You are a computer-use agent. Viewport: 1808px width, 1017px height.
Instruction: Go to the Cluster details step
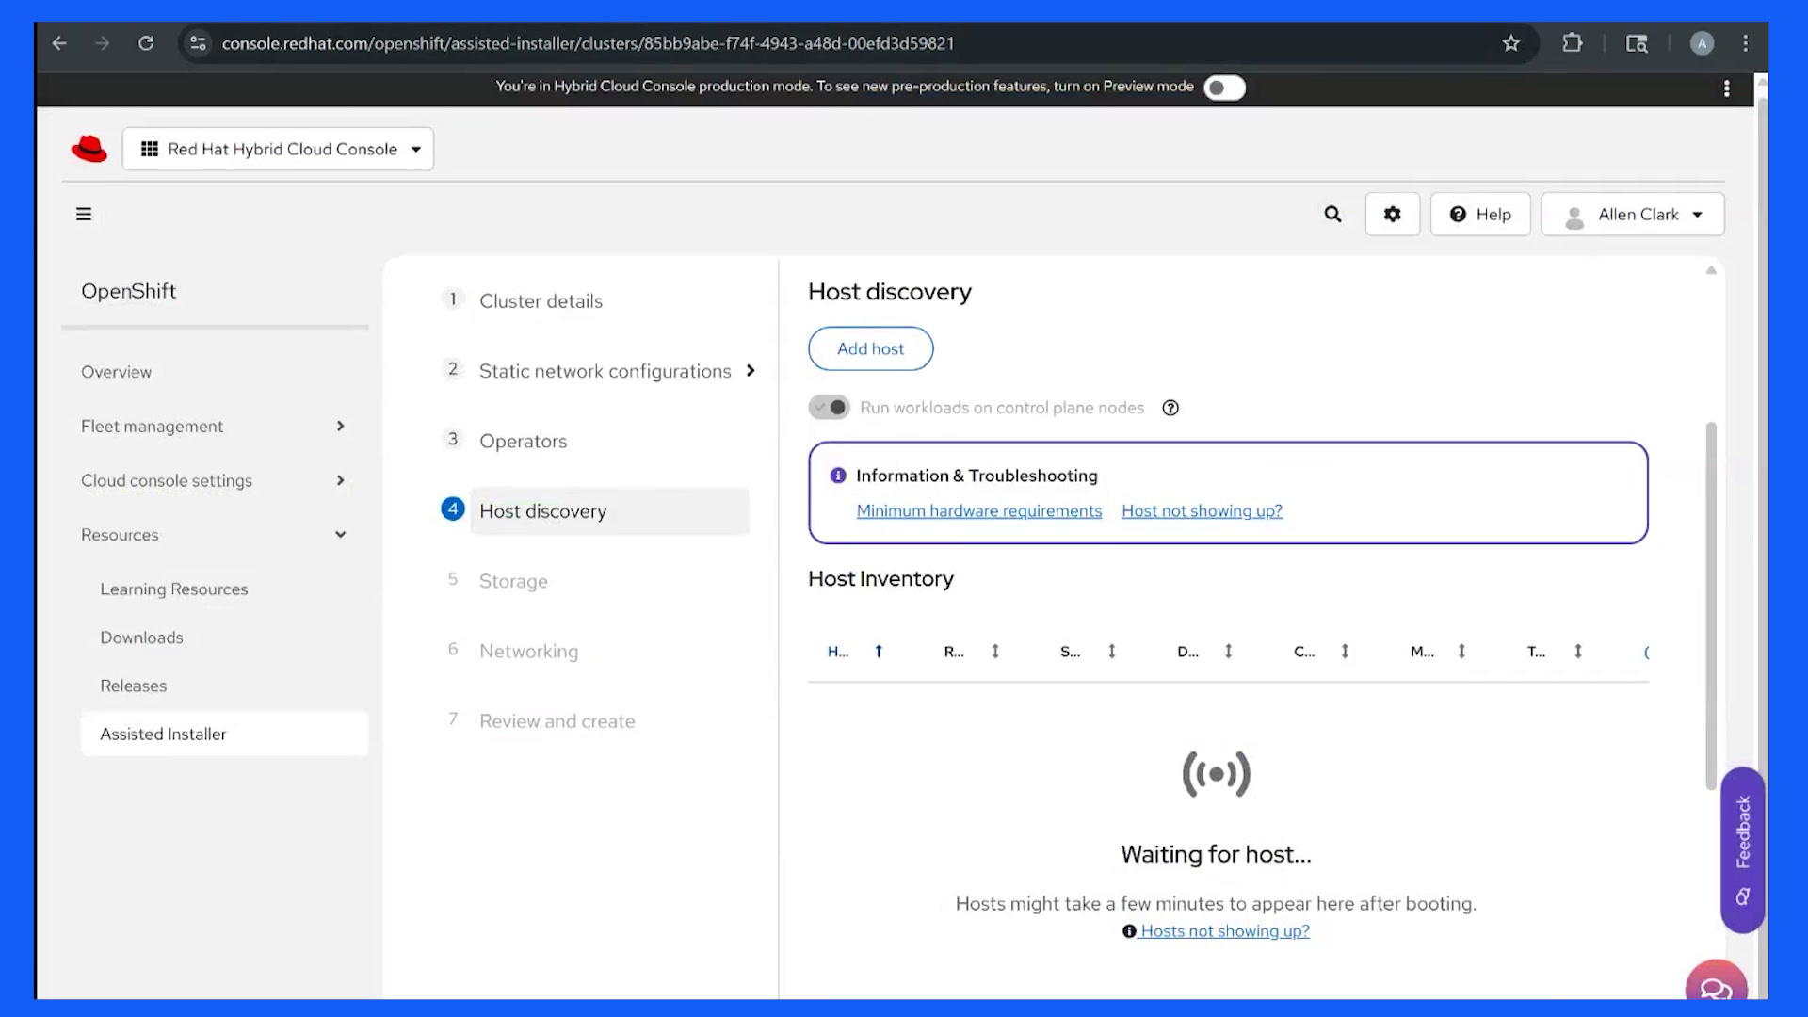[x=541, y=301]
